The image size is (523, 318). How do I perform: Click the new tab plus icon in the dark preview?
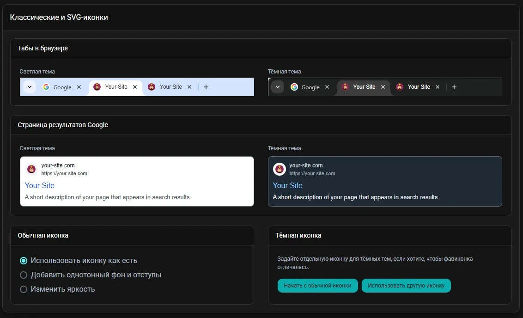[x=454, y=87]
